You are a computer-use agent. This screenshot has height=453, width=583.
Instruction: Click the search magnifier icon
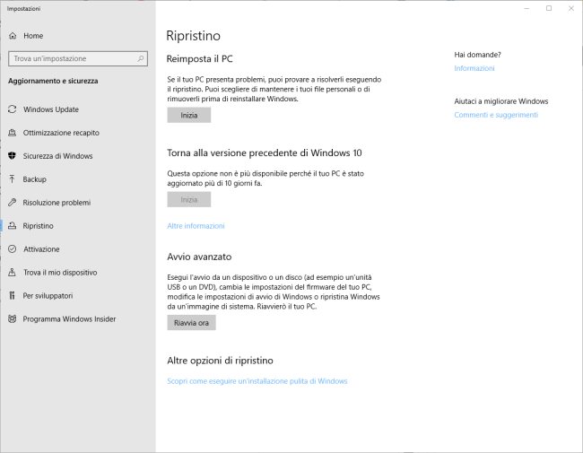pyautogui.click(x=141, y=58)
